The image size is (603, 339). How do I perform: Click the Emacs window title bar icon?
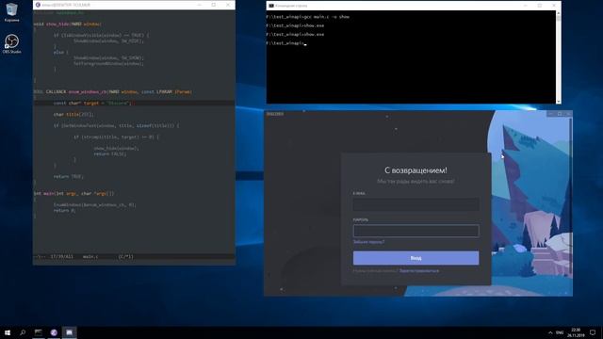(x=38, y=5)
